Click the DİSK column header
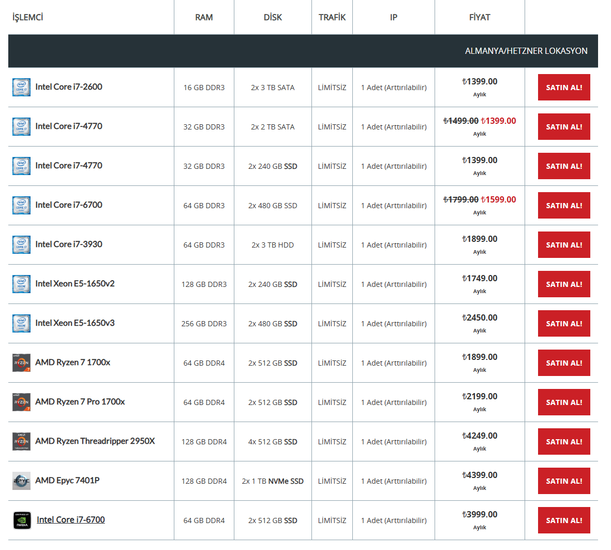This screenshot has height=550, width=611. coord(273,18)
